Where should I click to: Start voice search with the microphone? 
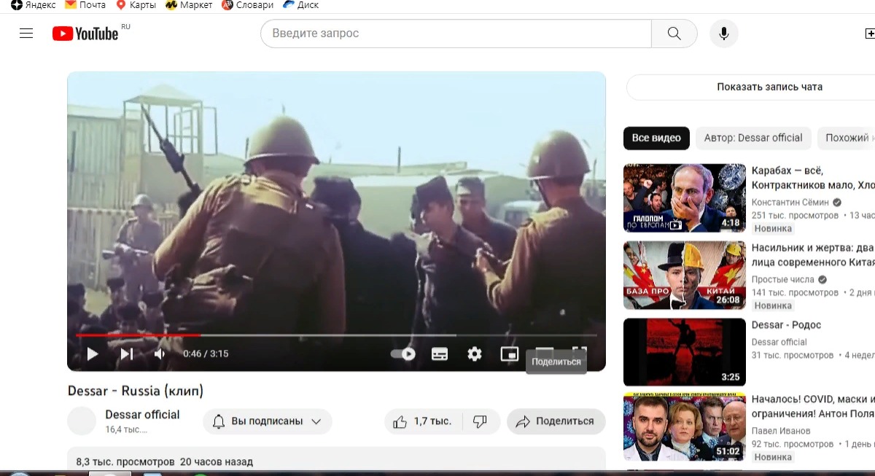[x=724, y=34]
